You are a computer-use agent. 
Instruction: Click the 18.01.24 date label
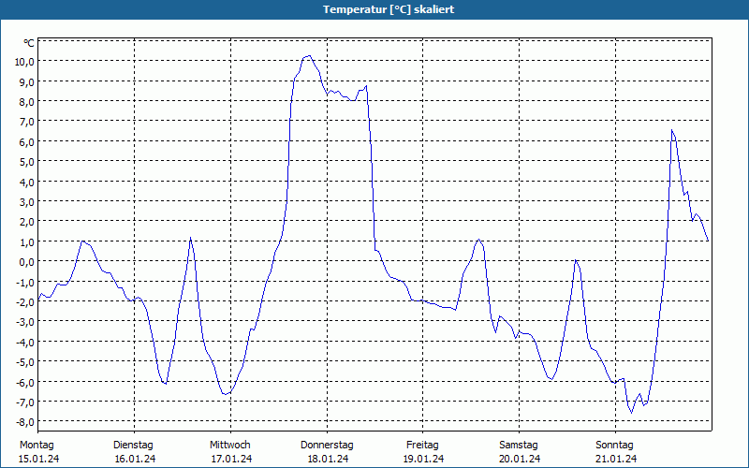(x=328, y=459)
